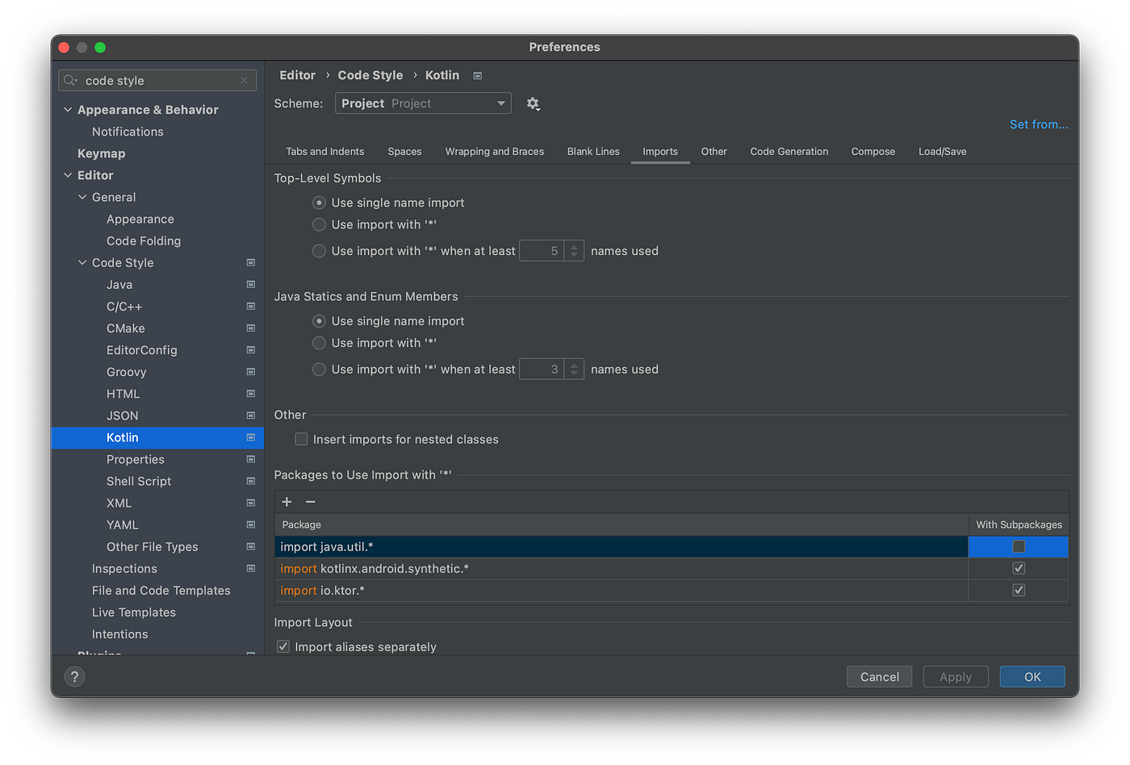Collapse the Appearance & Behavior section
Image resolution: width=1130 pixels, height=765 pixels.
(68, 109)
